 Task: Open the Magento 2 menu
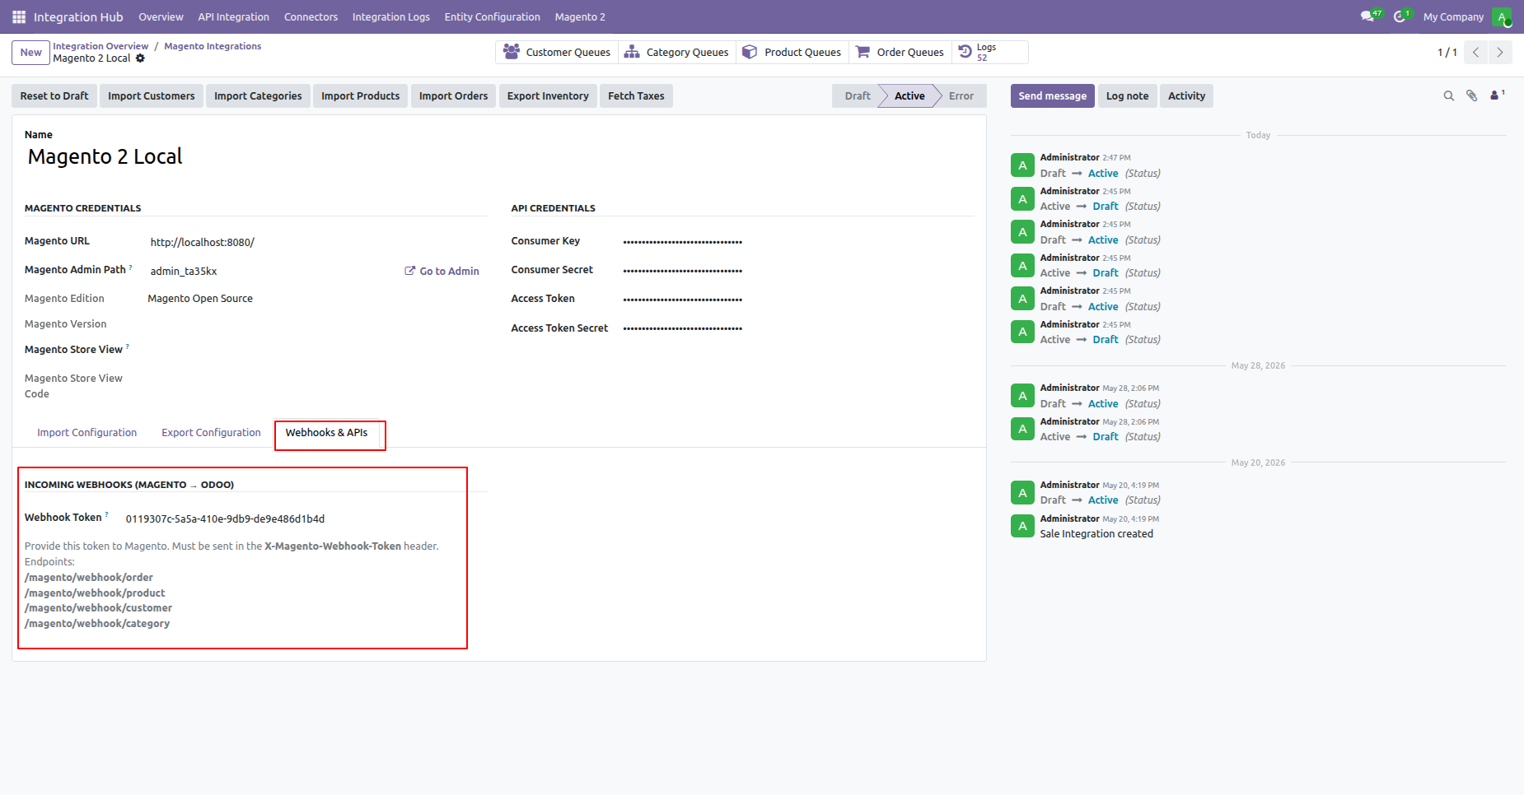[x=580, y=16]
